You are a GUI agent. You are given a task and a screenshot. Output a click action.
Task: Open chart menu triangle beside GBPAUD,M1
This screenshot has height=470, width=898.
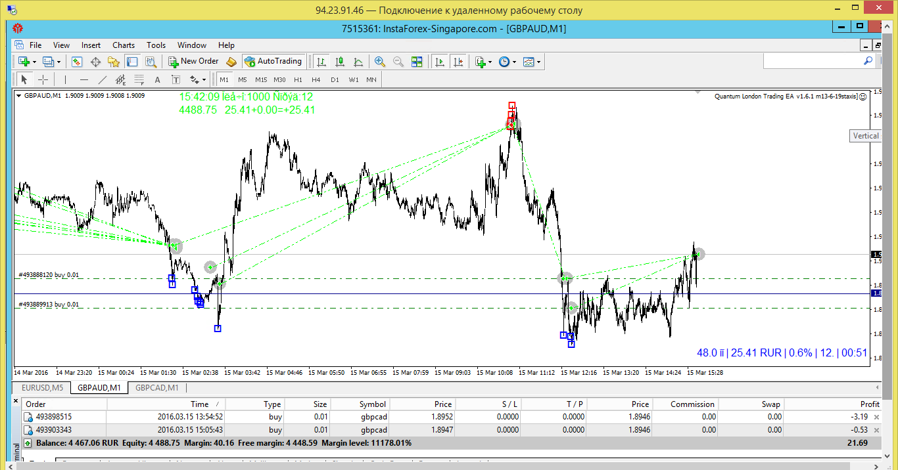18,96
